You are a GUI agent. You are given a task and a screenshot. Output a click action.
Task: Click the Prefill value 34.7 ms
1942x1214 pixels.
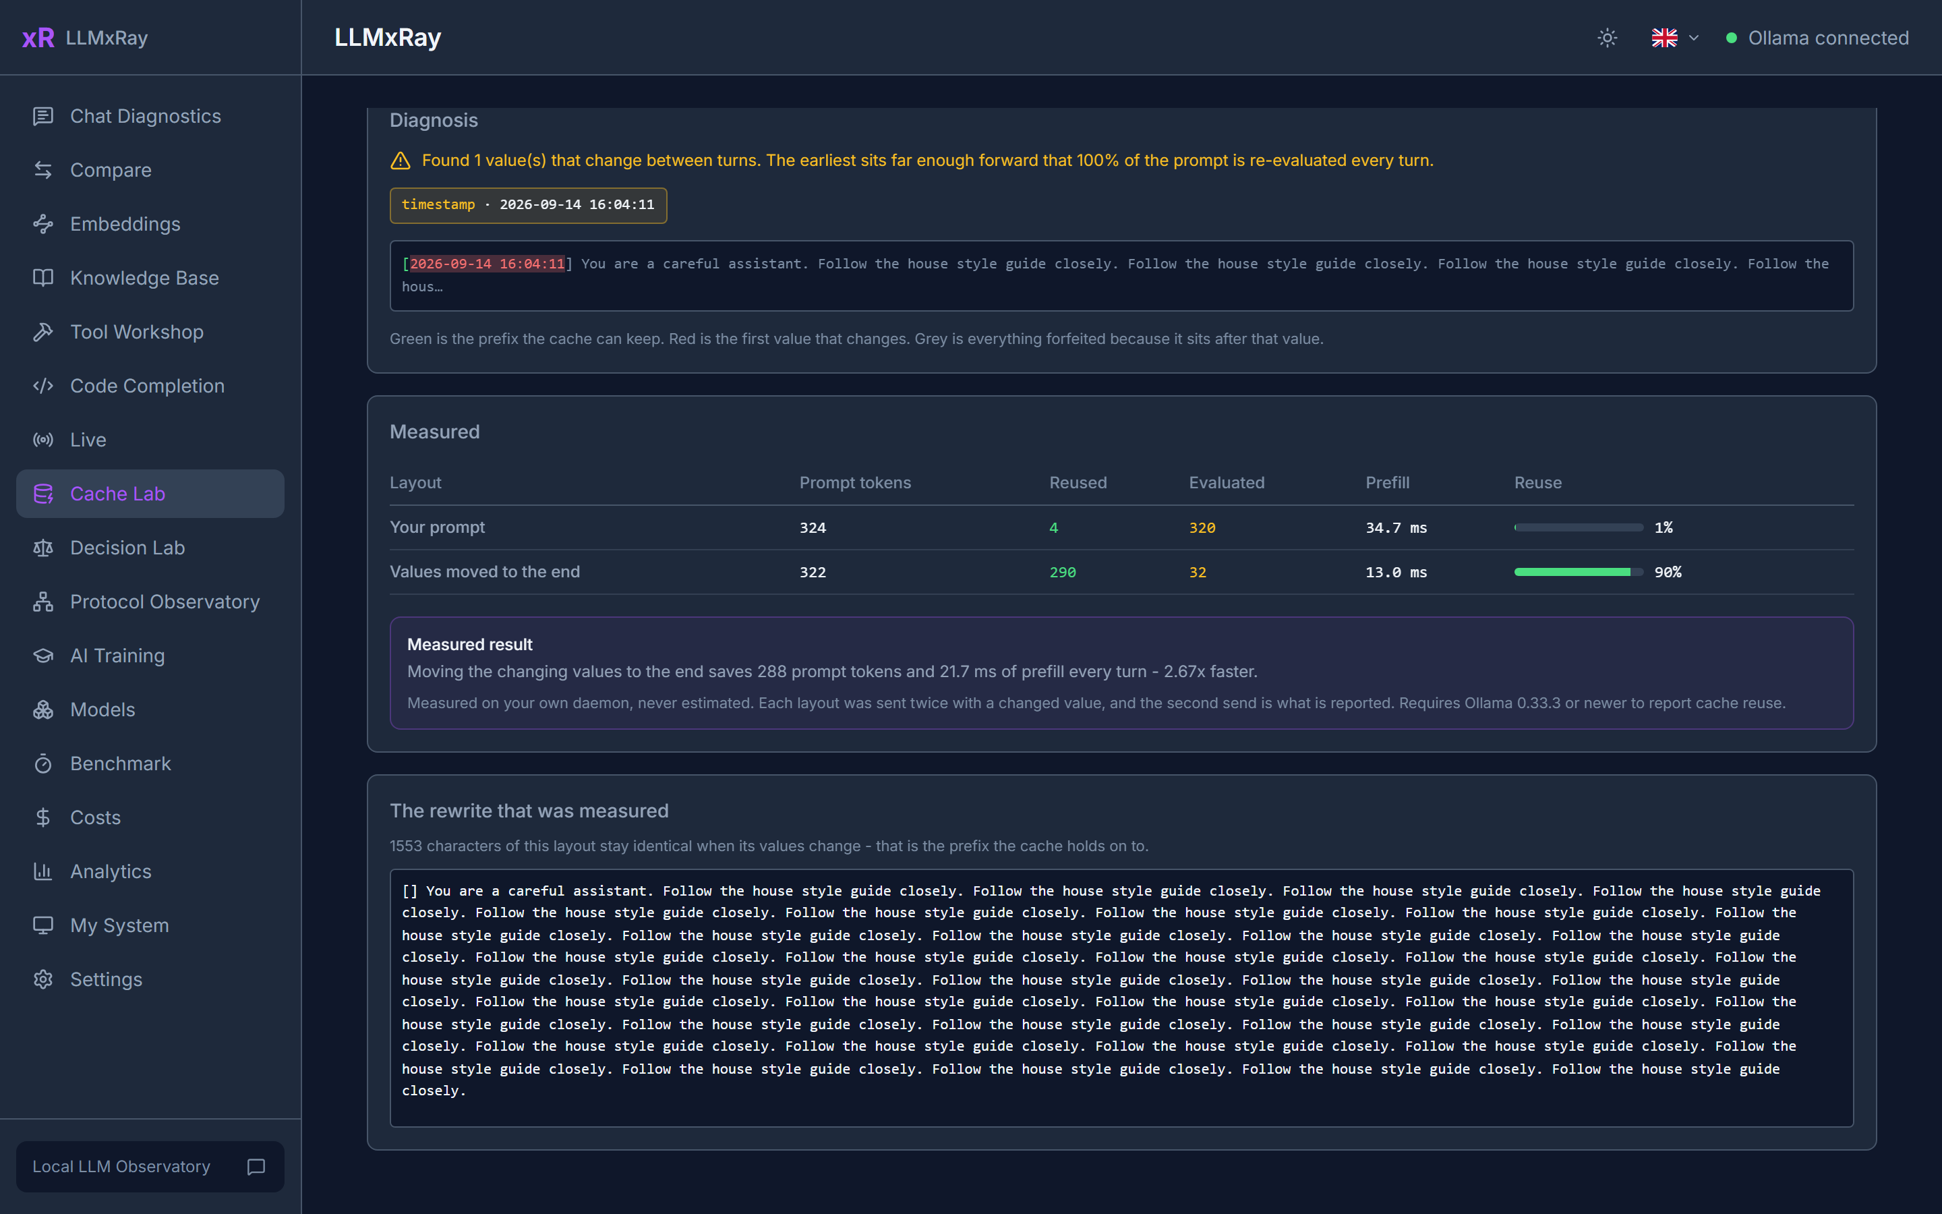point(1396,527)
